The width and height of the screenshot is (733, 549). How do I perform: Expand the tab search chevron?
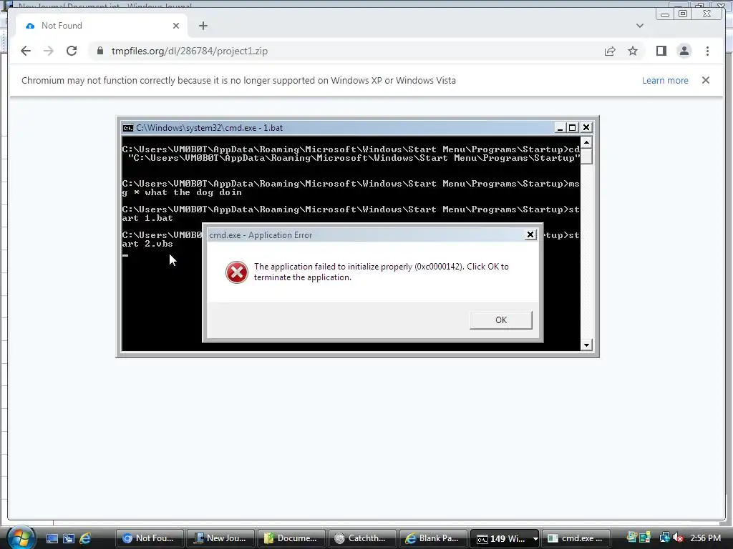pyautogui.click(x=639, y=26)
